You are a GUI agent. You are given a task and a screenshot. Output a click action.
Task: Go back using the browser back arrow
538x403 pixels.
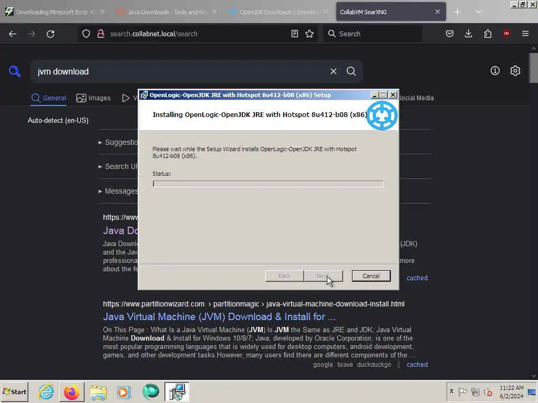(x=13, y=34)
